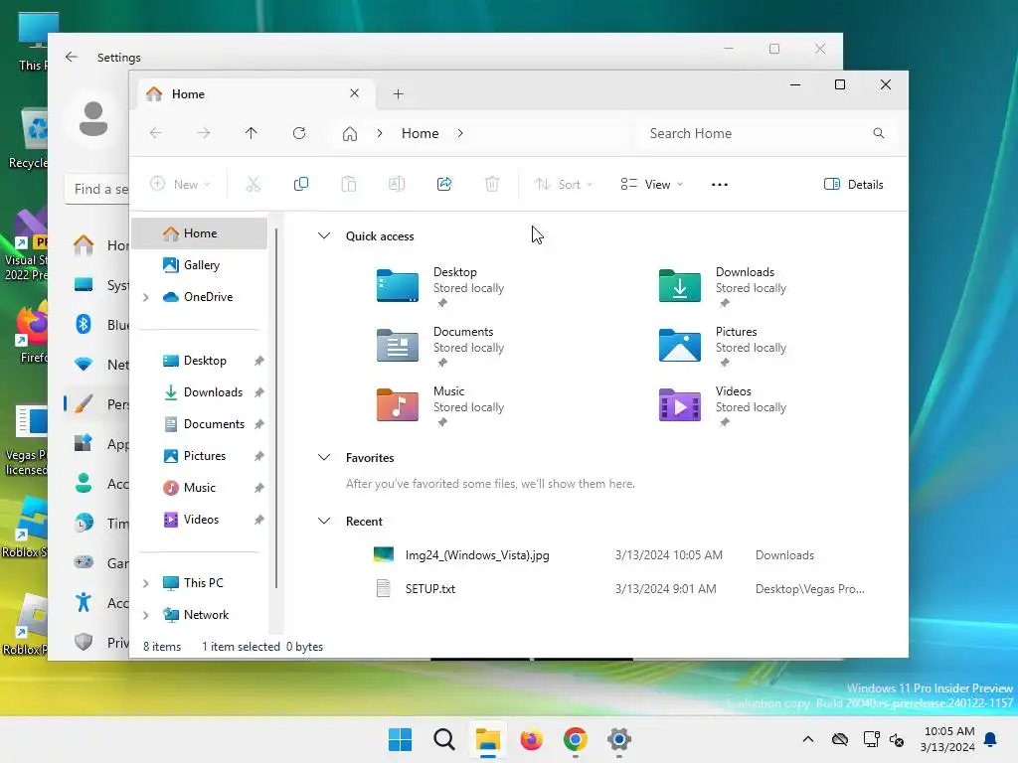Expand Network tree node

(x=146, y=615)
